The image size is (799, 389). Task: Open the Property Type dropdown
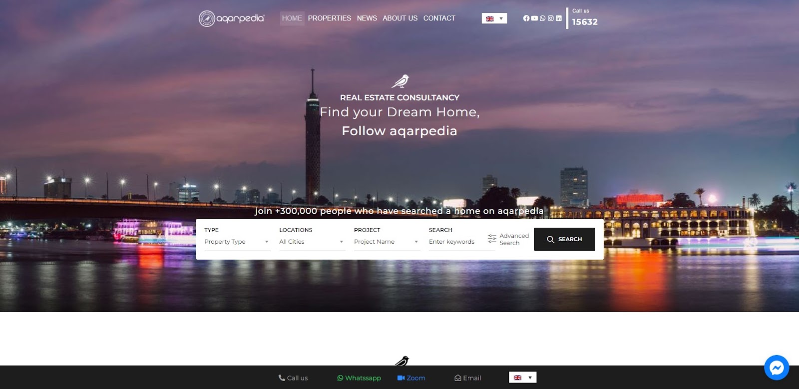237,242
